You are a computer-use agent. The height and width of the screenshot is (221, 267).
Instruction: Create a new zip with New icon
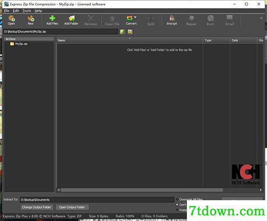30,20
